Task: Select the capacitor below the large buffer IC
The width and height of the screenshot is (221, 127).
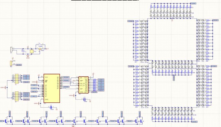Action: [51, 107]
